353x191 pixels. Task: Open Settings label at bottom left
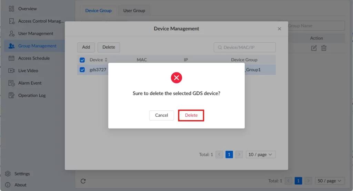22,174
